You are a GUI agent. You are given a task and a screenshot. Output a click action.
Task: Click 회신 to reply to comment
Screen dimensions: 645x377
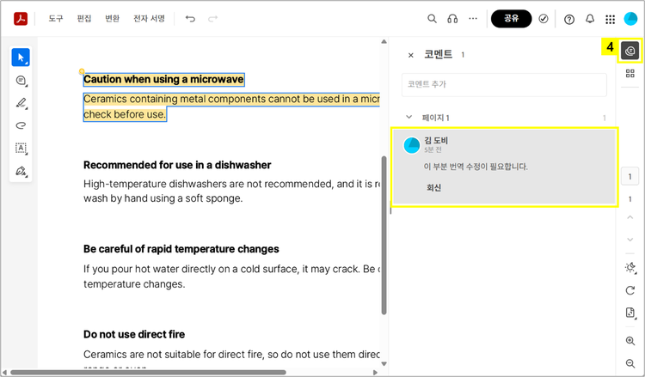tap(433, 188)
